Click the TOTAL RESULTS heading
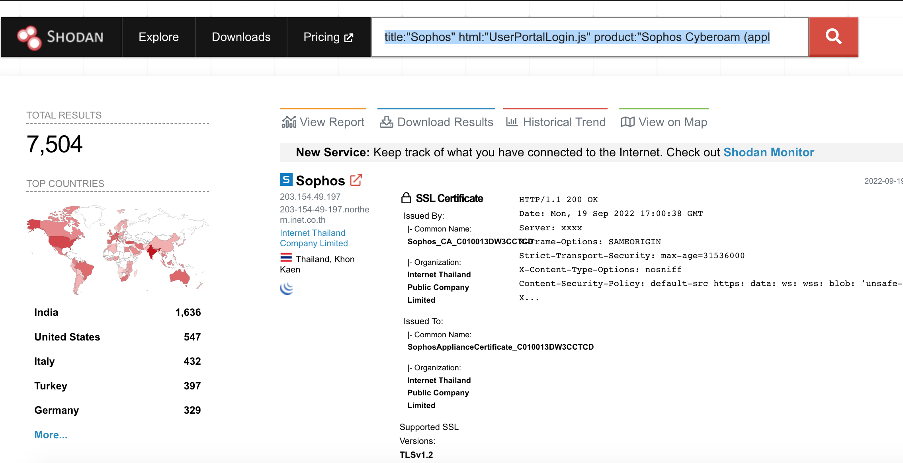Image resolution: width=903 pixels, height=463 pixels. (64, 115)
